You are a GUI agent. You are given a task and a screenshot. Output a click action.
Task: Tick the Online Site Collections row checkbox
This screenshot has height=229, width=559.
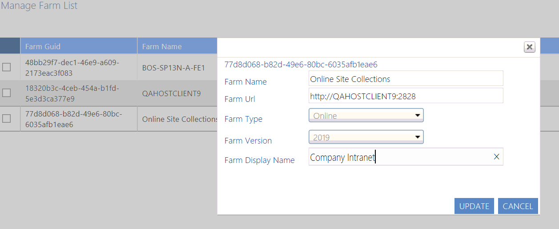click(x=7, y=118)
